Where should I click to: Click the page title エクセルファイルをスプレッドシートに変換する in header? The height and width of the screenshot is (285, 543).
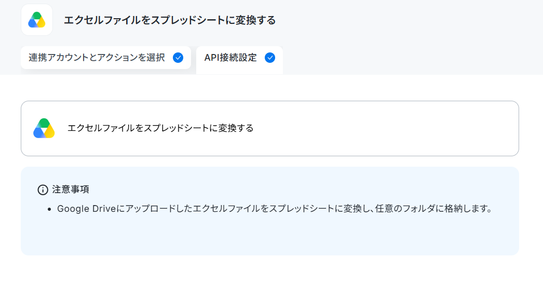pyautogui.click(x=170, y=20)
